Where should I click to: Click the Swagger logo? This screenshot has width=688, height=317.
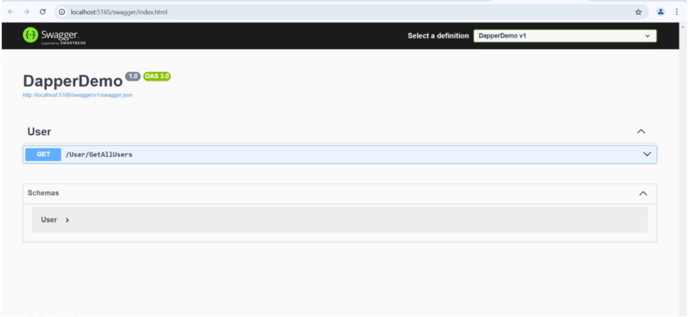(x=55, y=36)
